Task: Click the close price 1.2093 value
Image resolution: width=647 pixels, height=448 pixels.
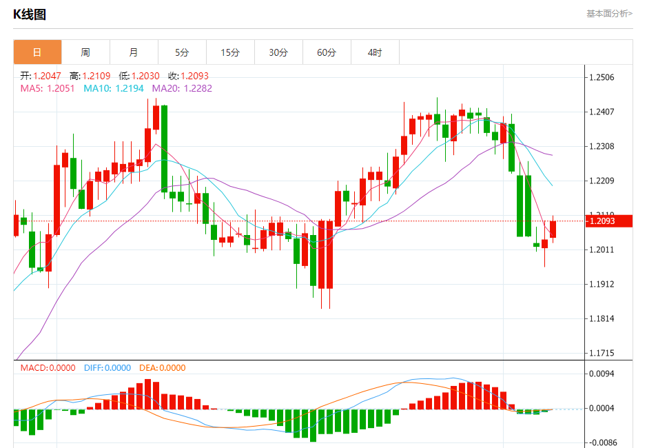Action: coord(195,76)
